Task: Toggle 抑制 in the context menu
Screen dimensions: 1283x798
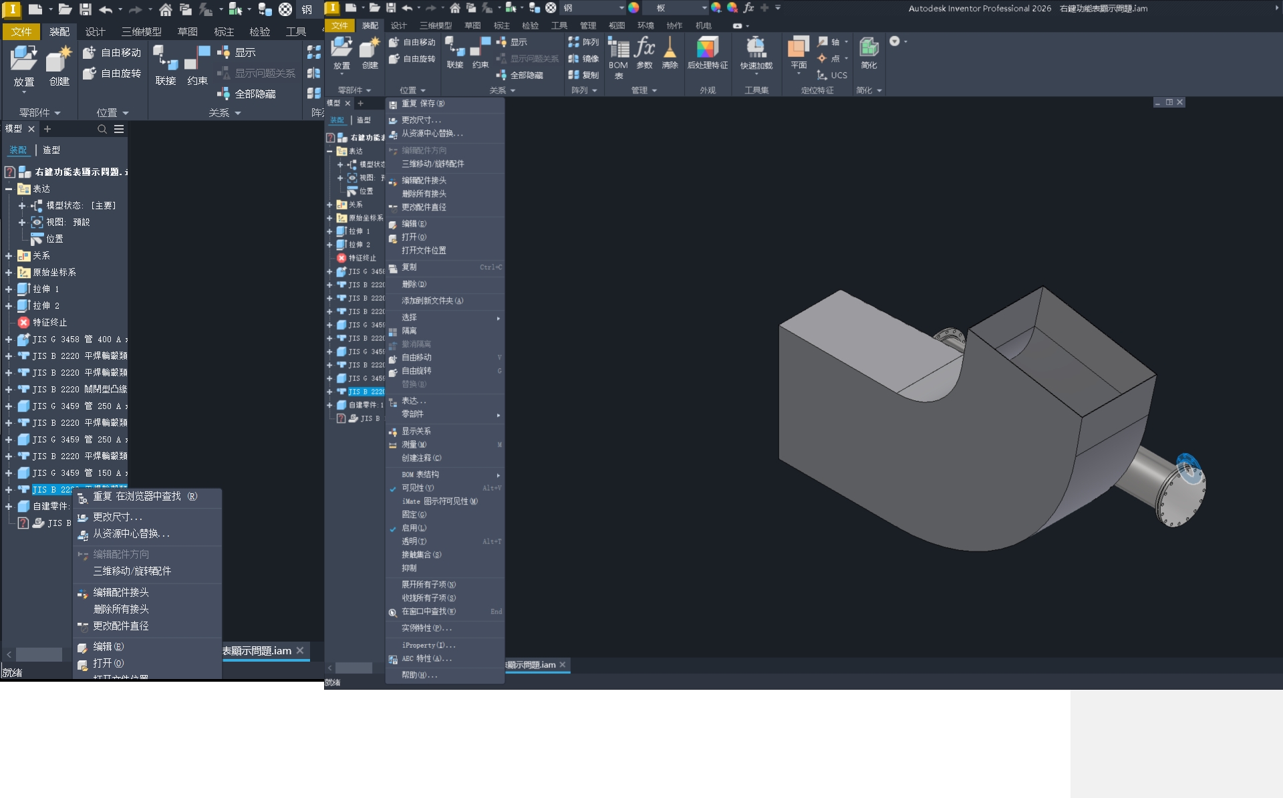Action: (444, 568)
